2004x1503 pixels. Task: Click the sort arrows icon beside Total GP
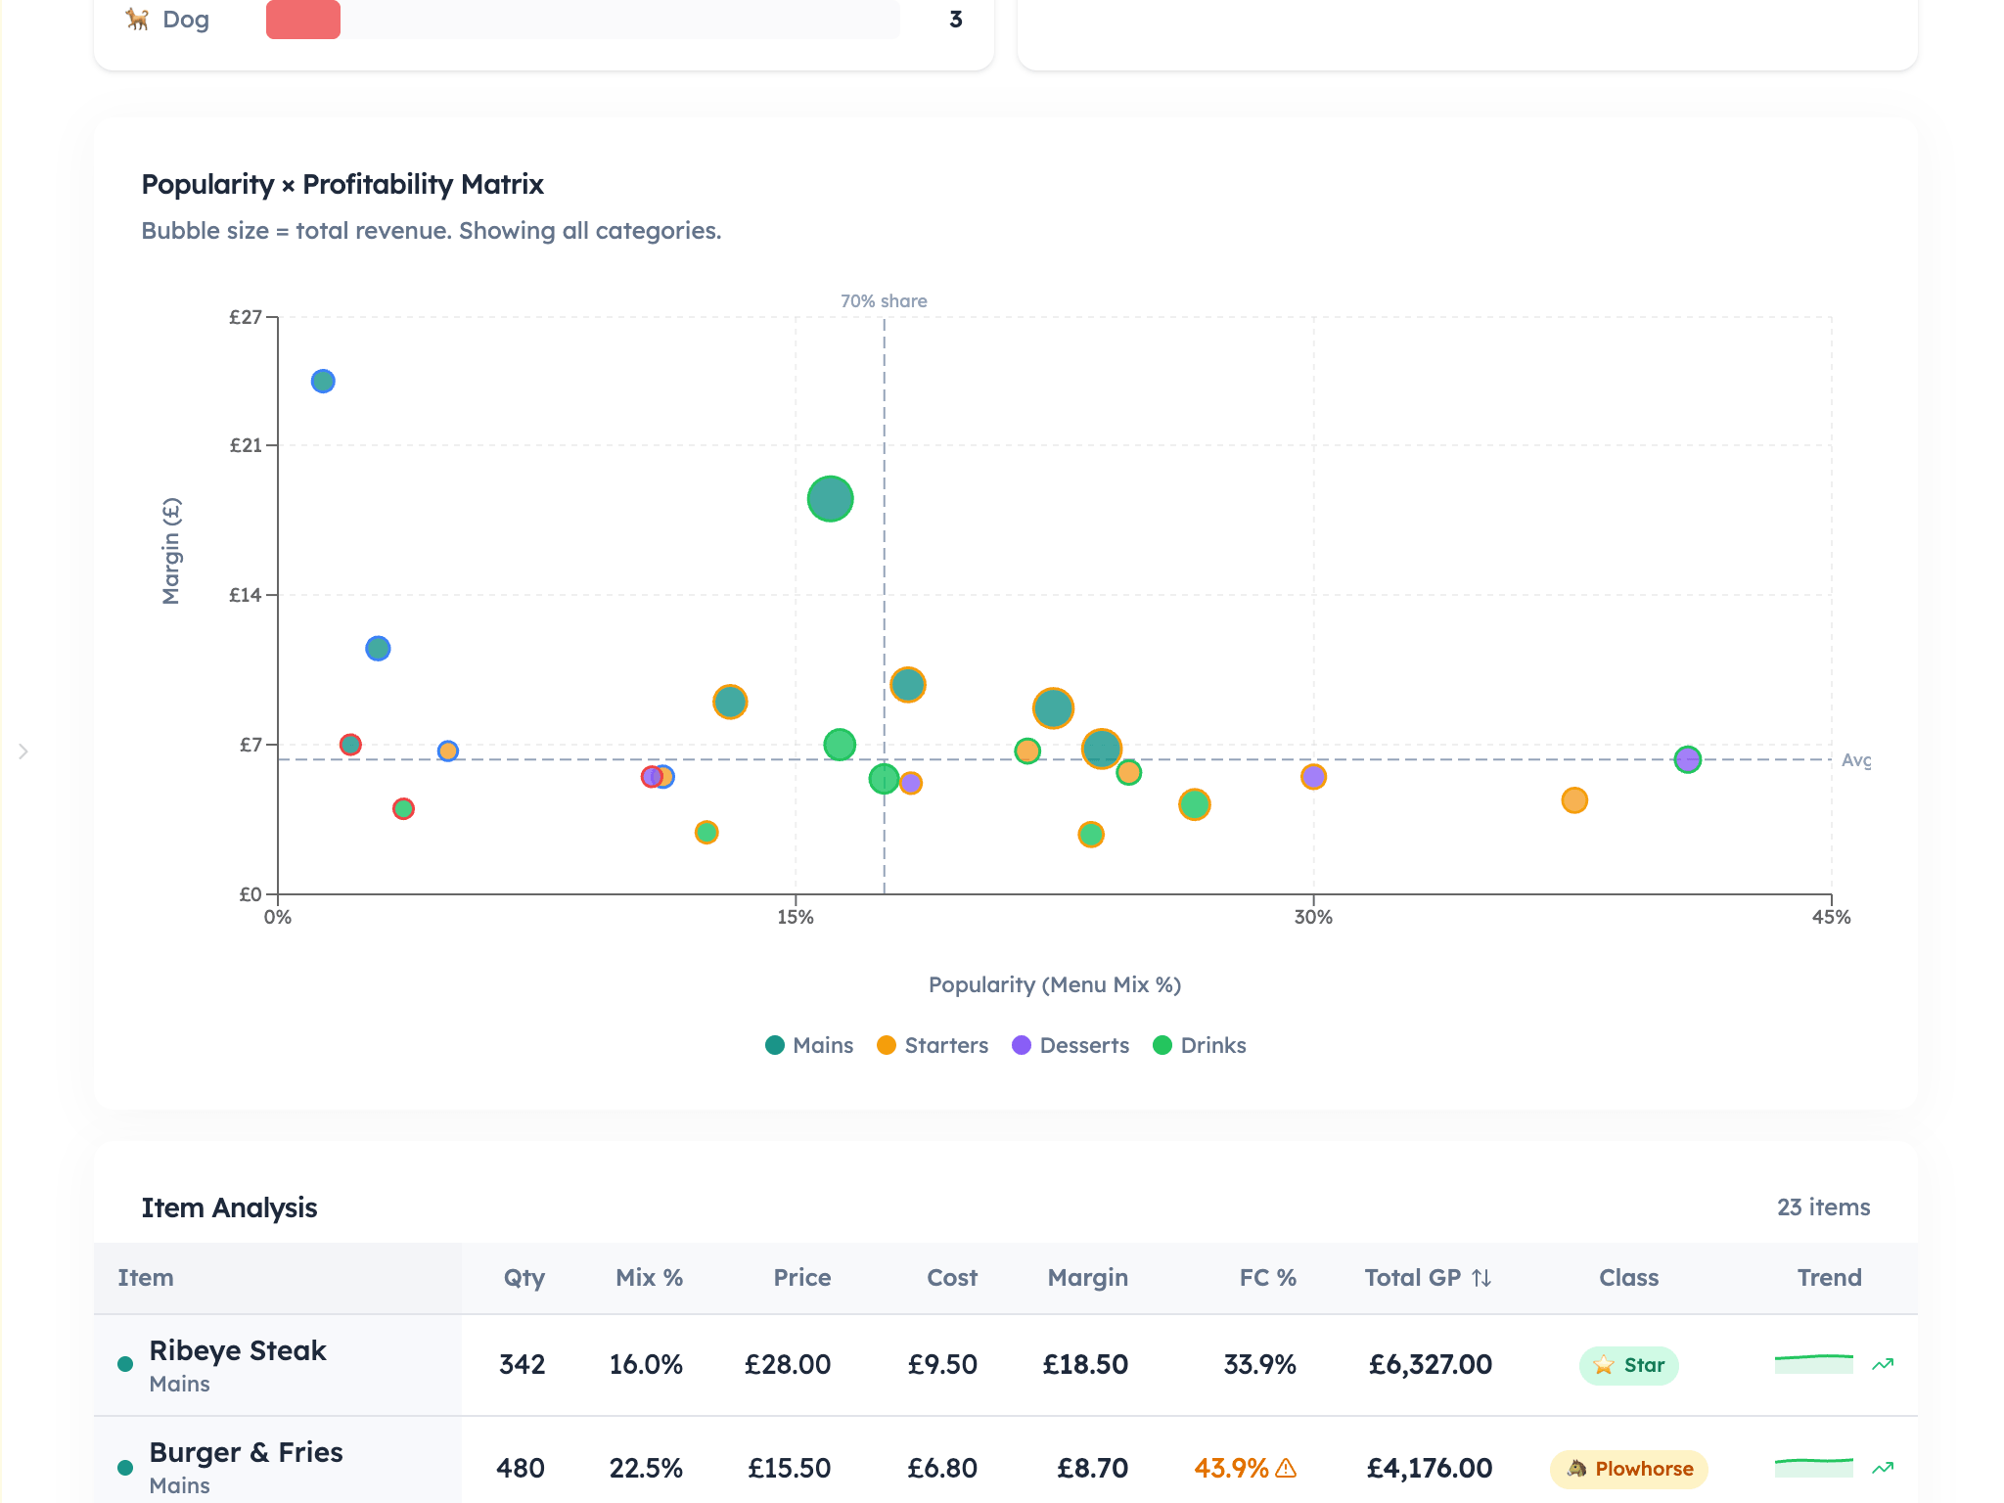(x=1481, y=1278)
